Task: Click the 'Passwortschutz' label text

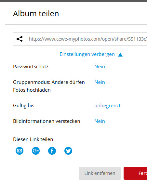Action: pyautogui.click(x=31, y=67)
